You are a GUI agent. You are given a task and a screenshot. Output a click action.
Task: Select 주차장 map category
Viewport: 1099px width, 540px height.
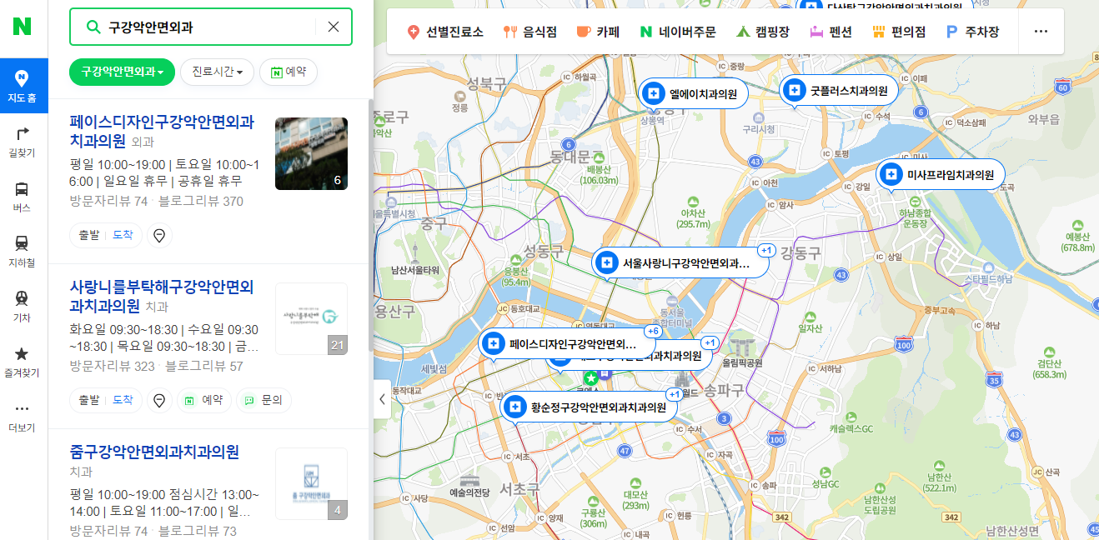coord(972,32)
